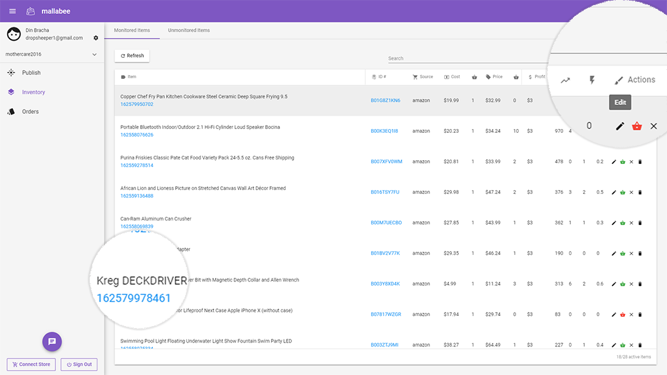Screen dimensions: 667x375
Task: Edit the Swimming Pool Light item
Action: 614,345
